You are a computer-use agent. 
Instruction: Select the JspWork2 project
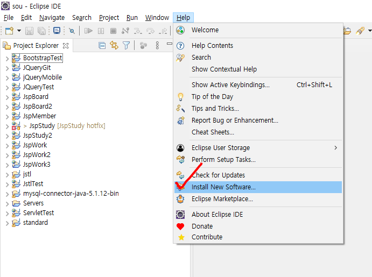[37, 155]
